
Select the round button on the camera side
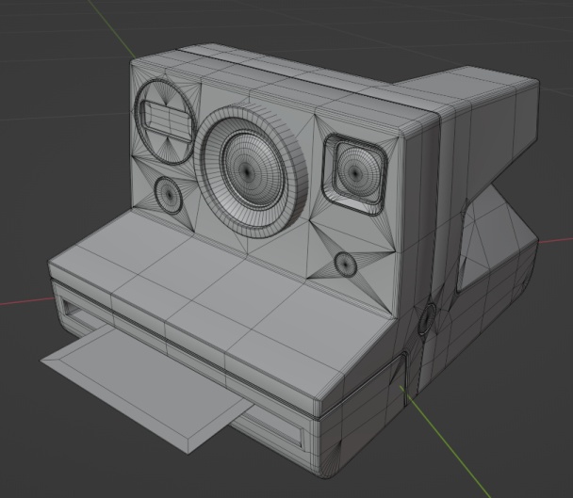[x=427, y=319]
